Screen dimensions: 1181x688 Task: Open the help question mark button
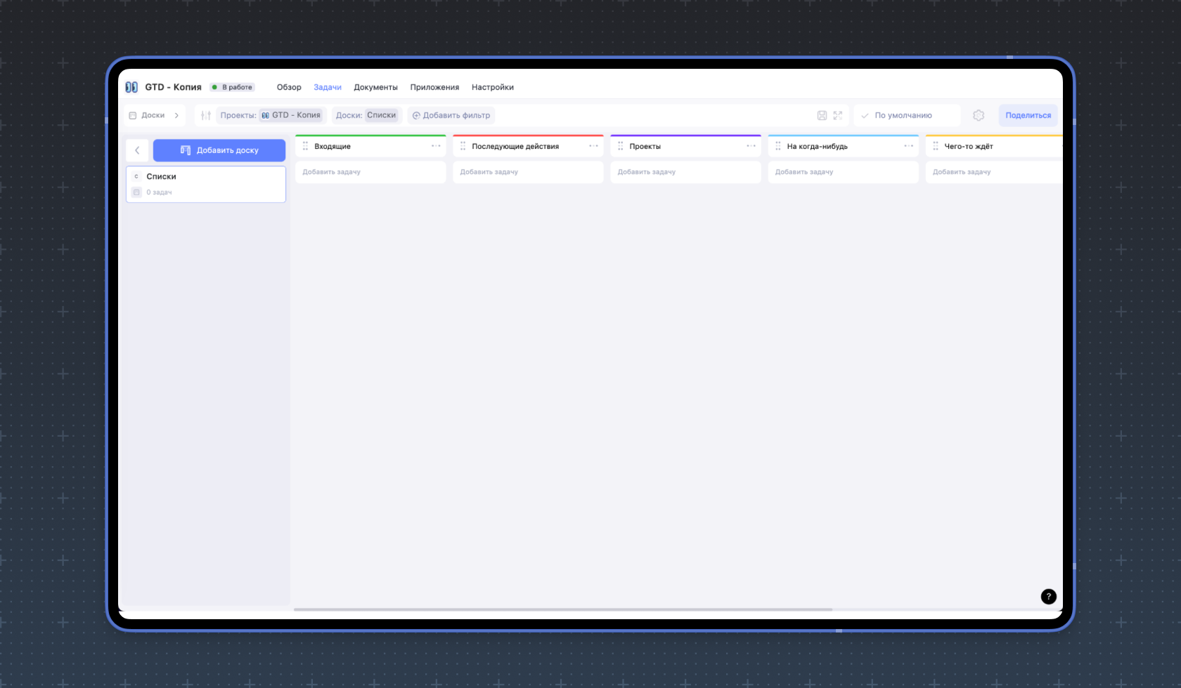(x=1048, y=596)
